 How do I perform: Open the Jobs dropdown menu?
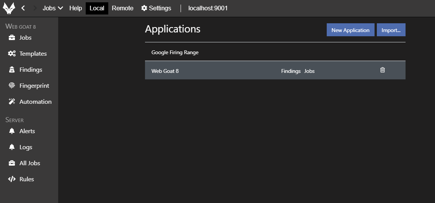[x=53, y=8]
